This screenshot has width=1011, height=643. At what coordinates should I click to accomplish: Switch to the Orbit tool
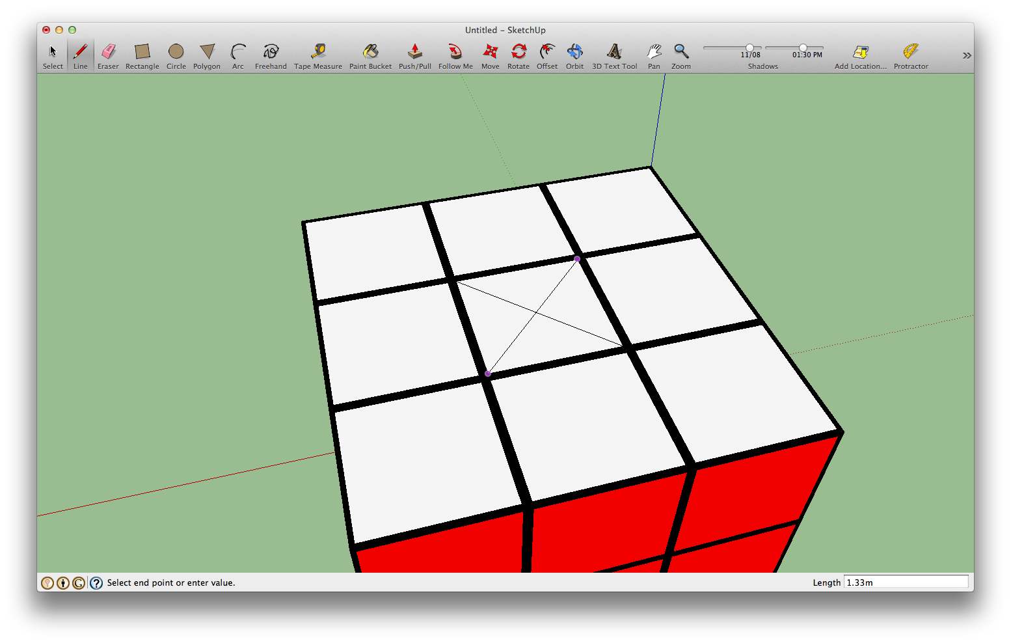click(575, 56)
